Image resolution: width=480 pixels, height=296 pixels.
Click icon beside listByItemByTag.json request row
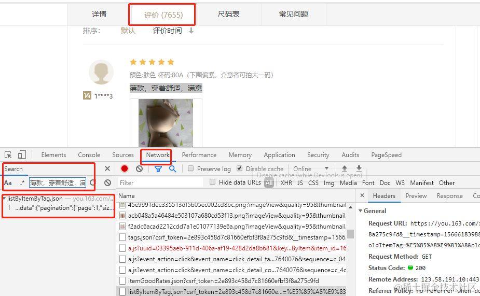tap(122, 292)
